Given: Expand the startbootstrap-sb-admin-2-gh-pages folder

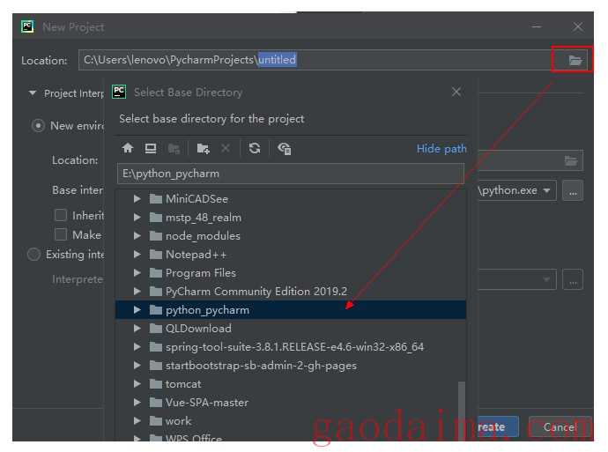Looking at the screenshot, I should coord(137,365).
